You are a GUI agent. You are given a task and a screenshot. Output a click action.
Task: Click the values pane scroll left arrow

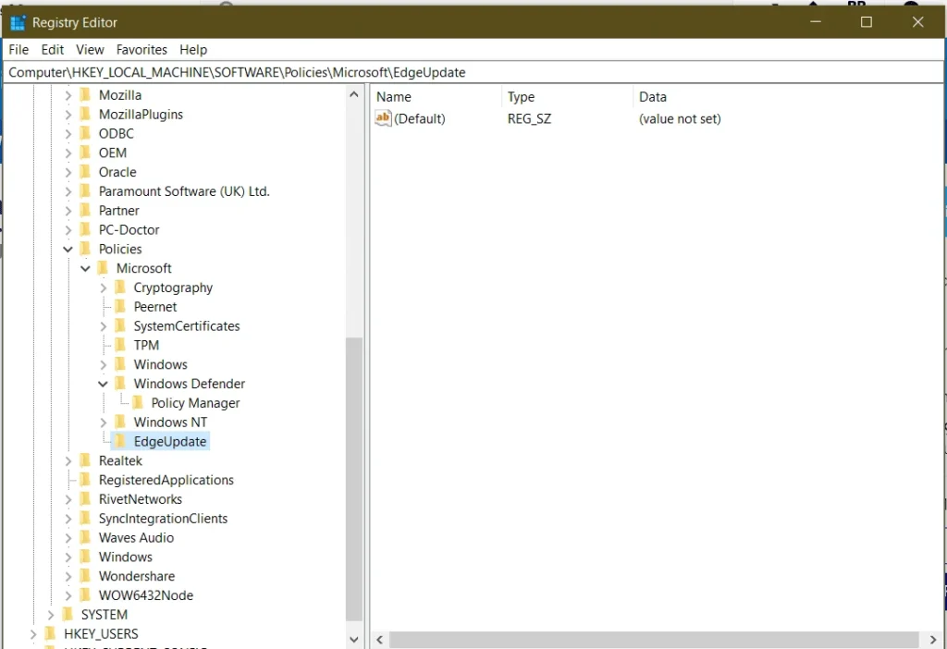pyautogui.click(x=380, y=640)
